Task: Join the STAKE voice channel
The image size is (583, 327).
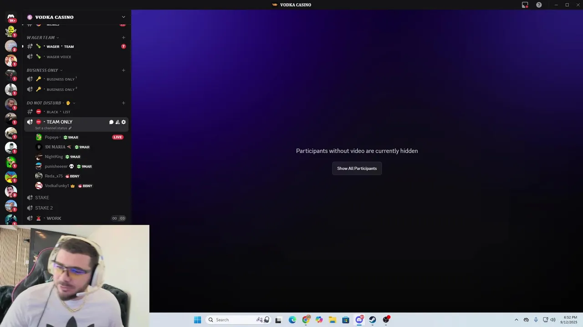Action: [76, 198]
